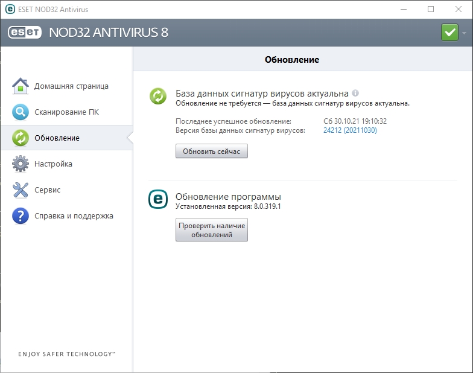The width and height of the screenshot is (473, 373).
Task: Maximize the ESET NOD32 Antivirus window
Action: click(x=431, y=10)
